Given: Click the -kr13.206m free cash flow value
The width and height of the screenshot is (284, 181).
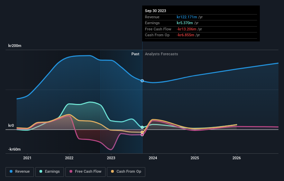Looking at the screenshot, I should click(x=186, y=29).
